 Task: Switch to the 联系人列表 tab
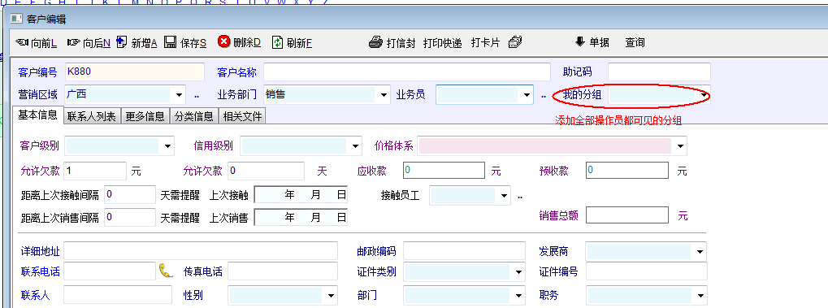tap(91, 117)
